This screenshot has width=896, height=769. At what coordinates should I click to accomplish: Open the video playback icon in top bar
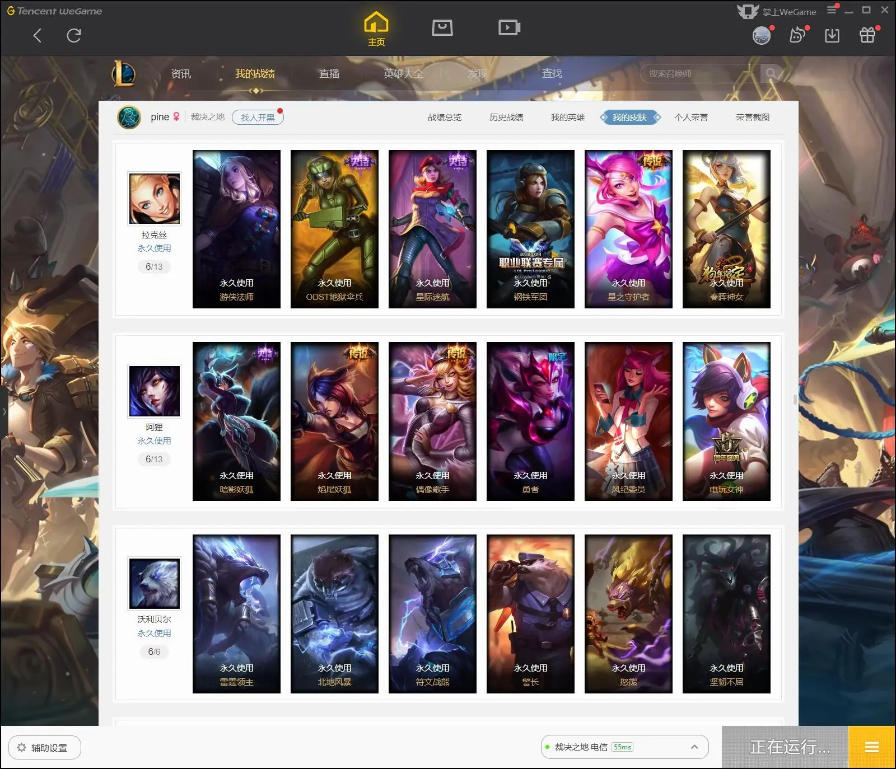(x=509, y=27)
